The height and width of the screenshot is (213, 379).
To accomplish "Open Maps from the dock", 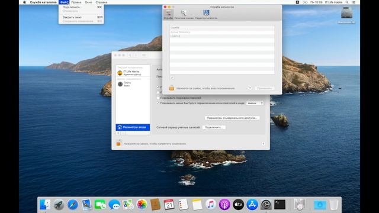I will pos(128,205).
